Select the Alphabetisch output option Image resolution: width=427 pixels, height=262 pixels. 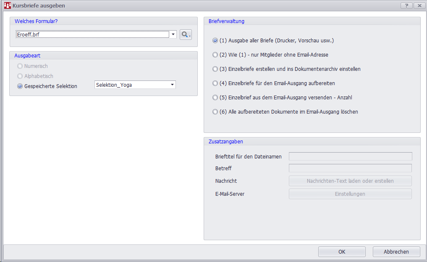(x=20, y=76)
